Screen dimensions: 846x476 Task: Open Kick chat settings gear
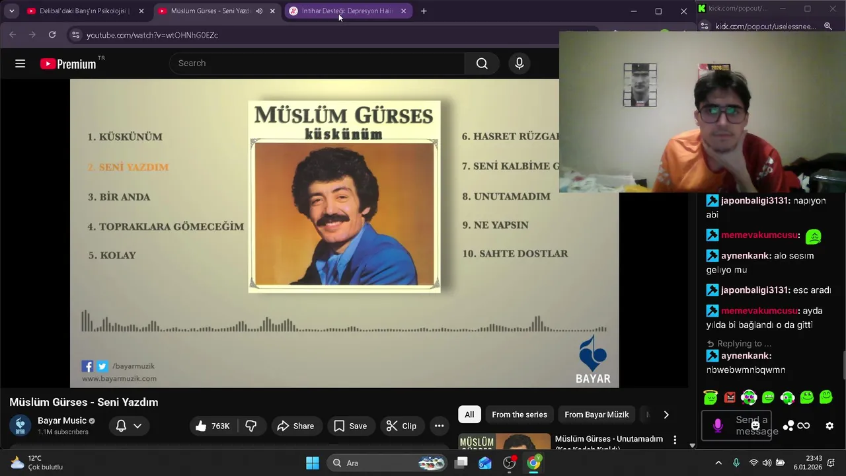[x=829, y=426]
